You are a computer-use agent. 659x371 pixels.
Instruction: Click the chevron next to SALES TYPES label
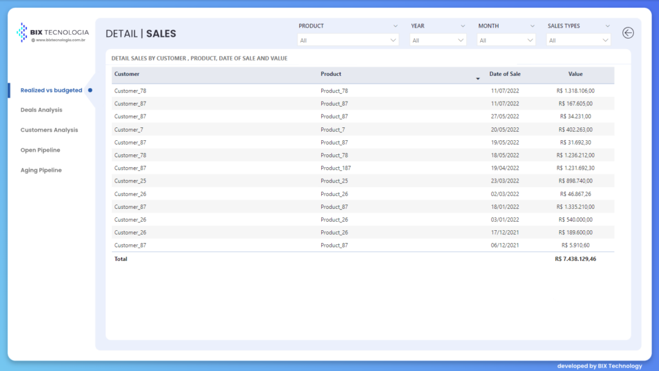tap(608, 26)
